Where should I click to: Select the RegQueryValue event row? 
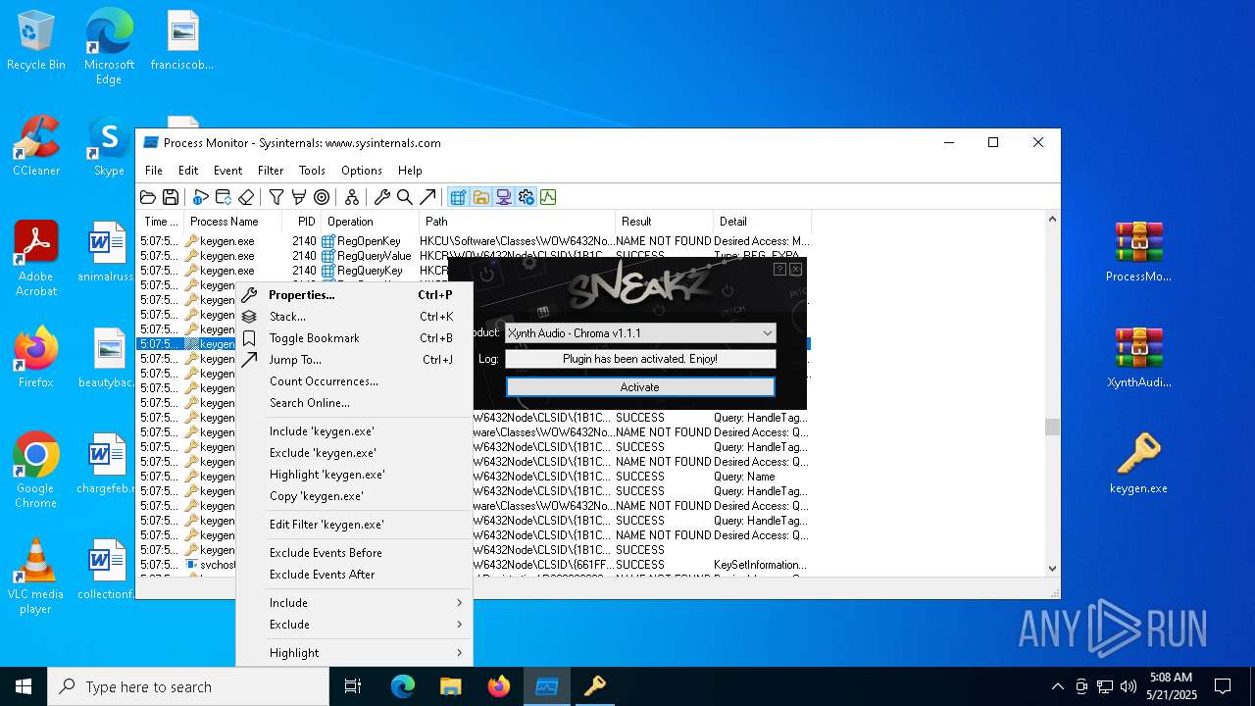(475, 256)
